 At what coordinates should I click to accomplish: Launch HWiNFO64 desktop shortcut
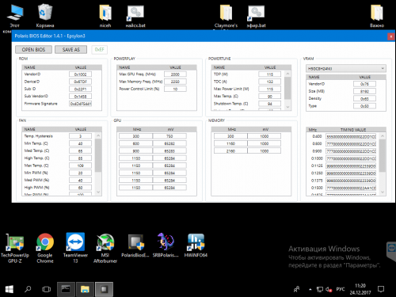pyautogui.click(x=196, y=246)
